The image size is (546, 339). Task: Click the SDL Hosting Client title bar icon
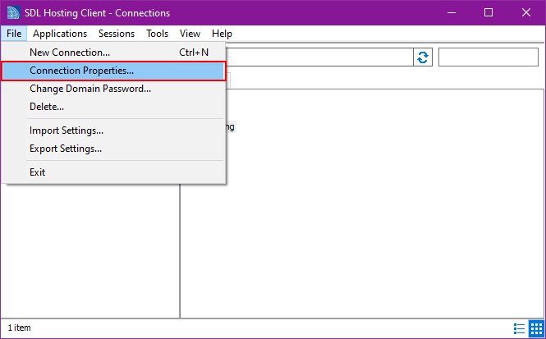coord(11,13)
